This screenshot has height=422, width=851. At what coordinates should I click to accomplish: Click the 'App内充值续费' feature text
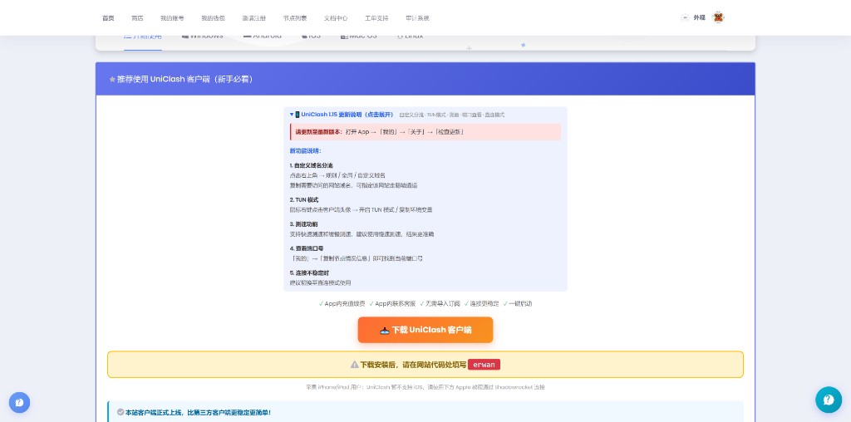345,304
